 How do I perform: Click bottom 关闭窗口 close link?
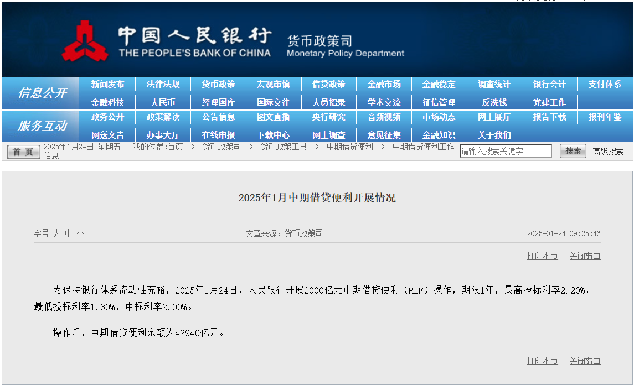pos(585,361)
